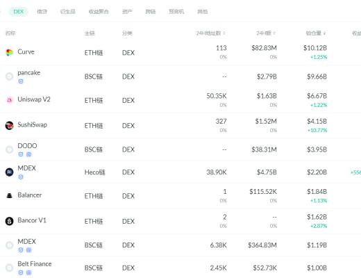Image resolution: width=361 pixels, height=278 pixels.
Task: Click Balancer's $115.52K volume cell
Action: pos(263,192)
